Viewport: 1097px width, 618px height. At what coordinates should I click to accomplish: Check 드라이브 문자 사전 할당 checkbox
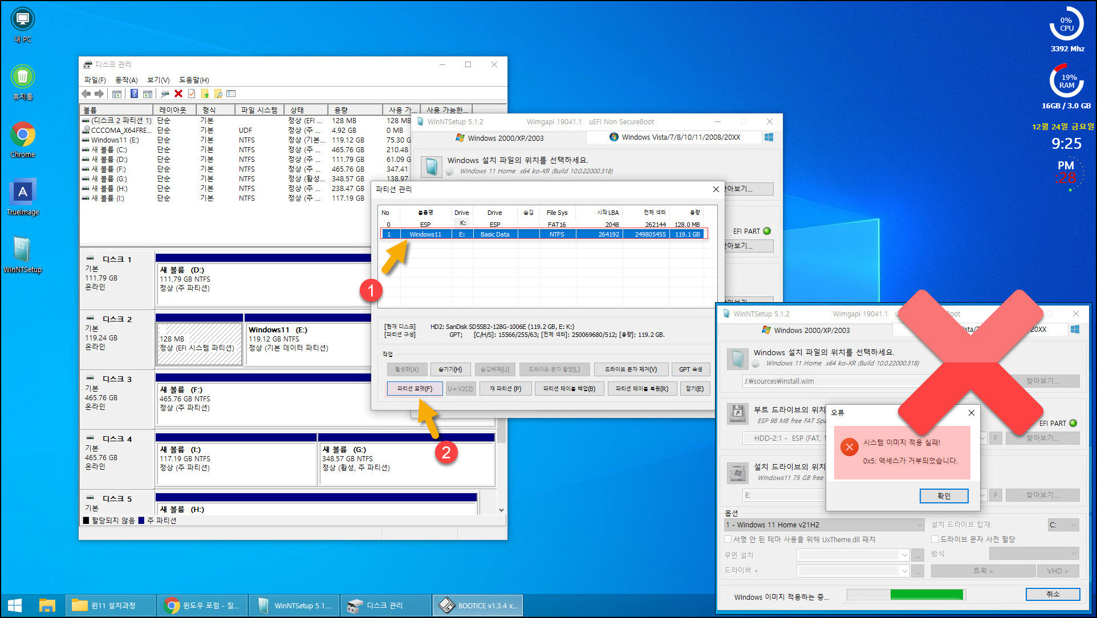click(935, 539)
